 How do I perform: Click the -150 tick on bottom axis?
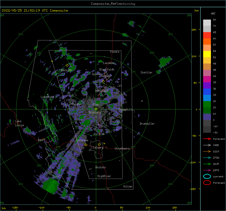click(x=15, y=207)
